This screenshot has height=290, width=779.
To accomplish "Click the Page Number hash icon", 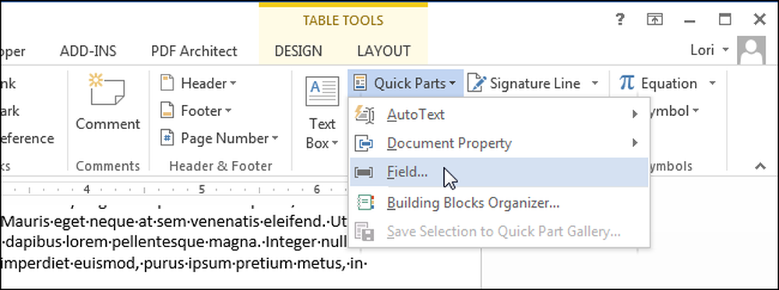I will tap(167, 138).
